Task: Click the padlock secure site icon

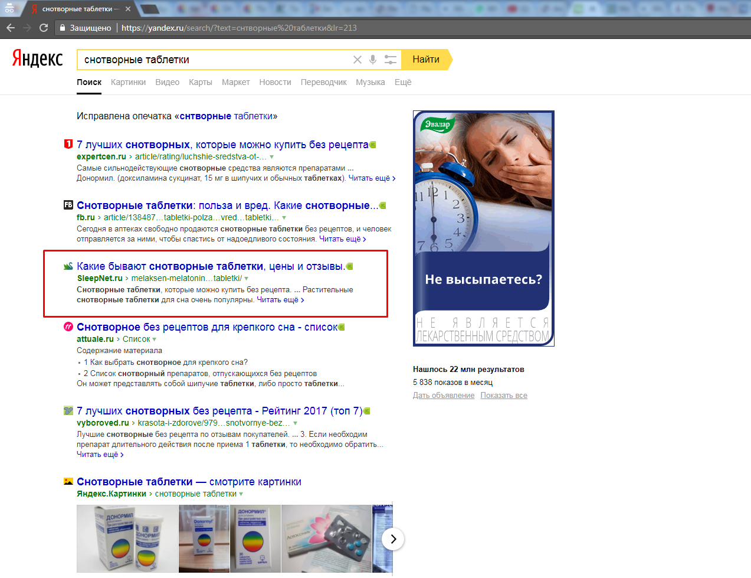Action: (x=63, y=28)
